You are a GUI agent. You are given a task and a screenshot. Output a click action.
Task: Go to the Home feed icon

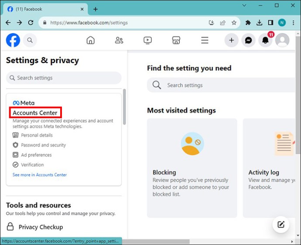90,40
